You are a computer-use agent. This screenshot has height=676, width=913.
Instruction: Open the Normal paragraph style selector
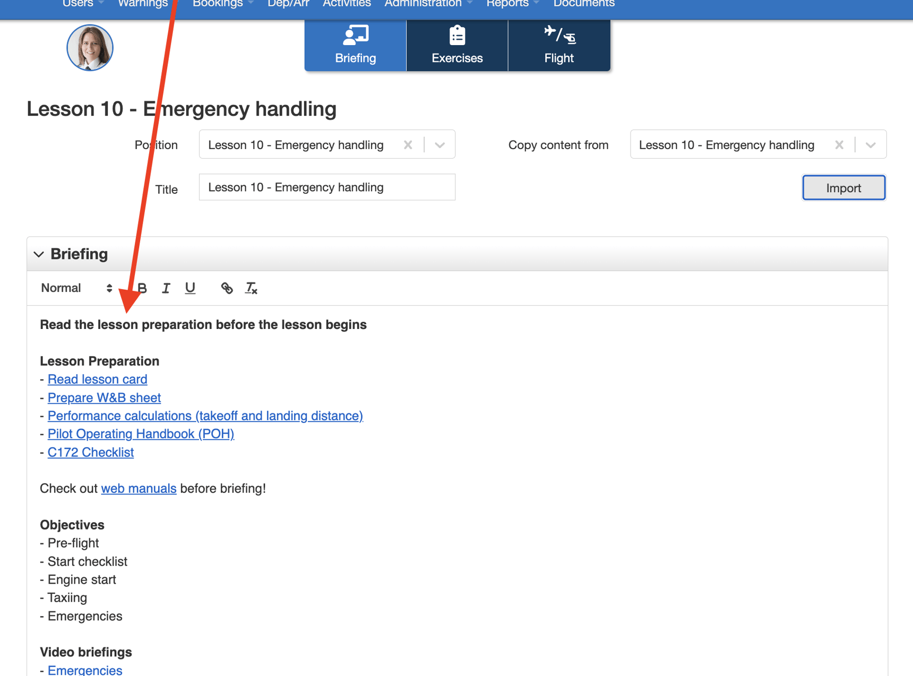coord(74,288)
